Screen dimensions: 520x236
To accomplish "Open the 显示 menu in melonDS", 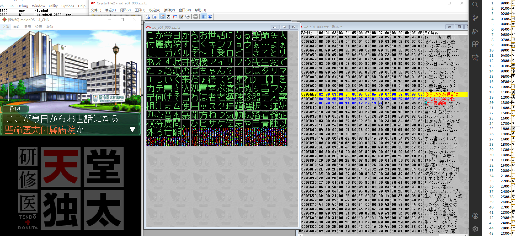I will point(28,27).
